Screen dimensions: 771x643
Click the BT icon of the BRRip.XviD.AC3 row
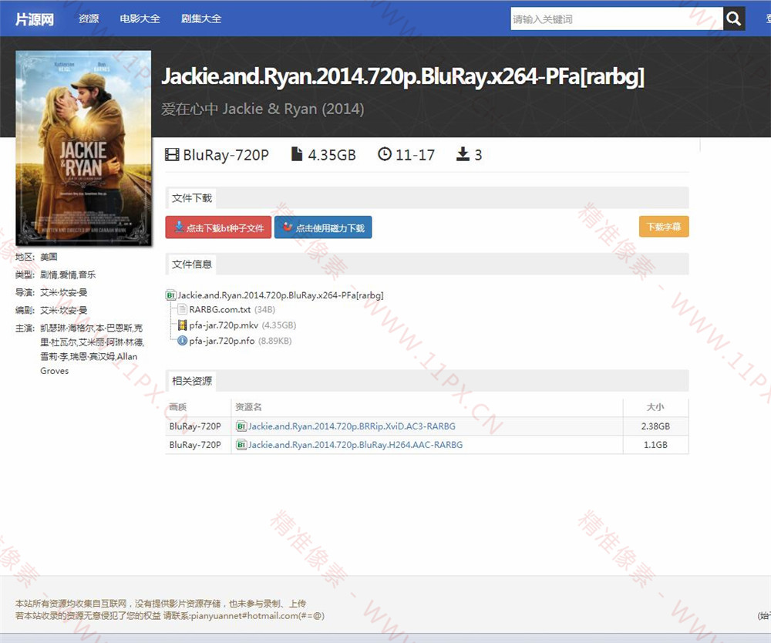[x=241, y=426]
